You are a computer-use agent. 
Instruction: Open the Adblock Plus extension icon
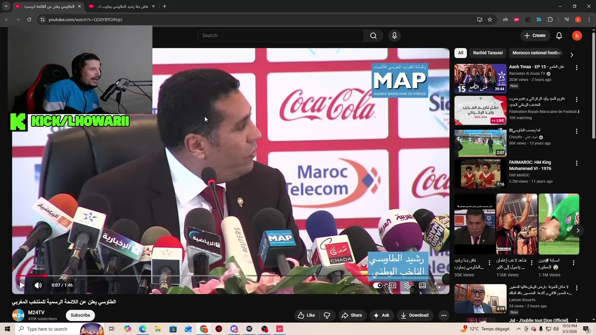pyautogui.click(x=516, y=20)
